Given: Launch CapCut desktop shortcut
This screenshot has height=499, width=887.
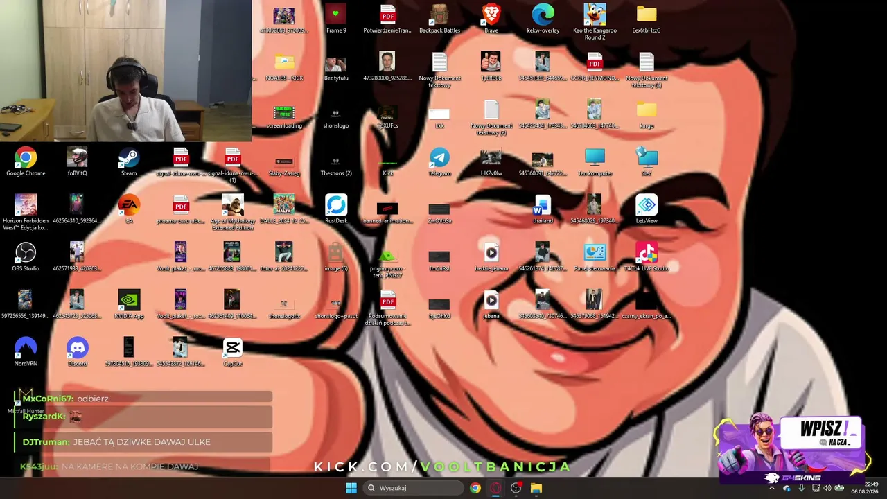Looking at the screenshot, I should (232, 351).
